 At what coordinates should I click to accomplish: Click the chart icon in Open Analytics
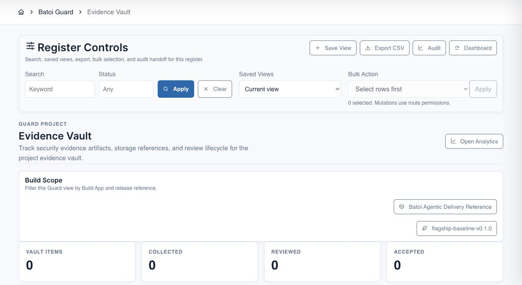[453, 141]
